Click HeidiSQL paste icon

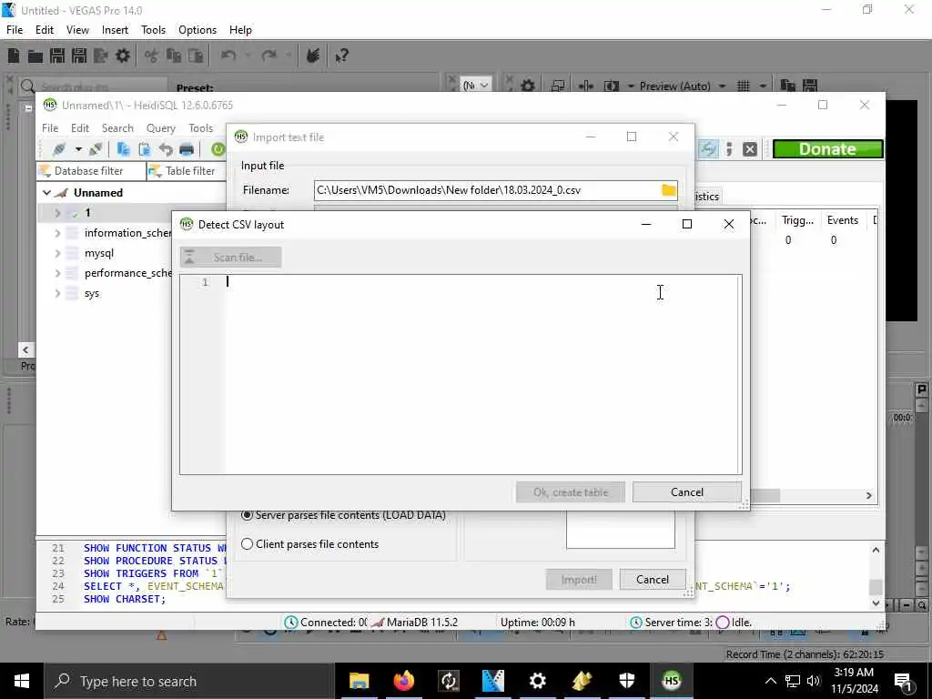point(145,149)
